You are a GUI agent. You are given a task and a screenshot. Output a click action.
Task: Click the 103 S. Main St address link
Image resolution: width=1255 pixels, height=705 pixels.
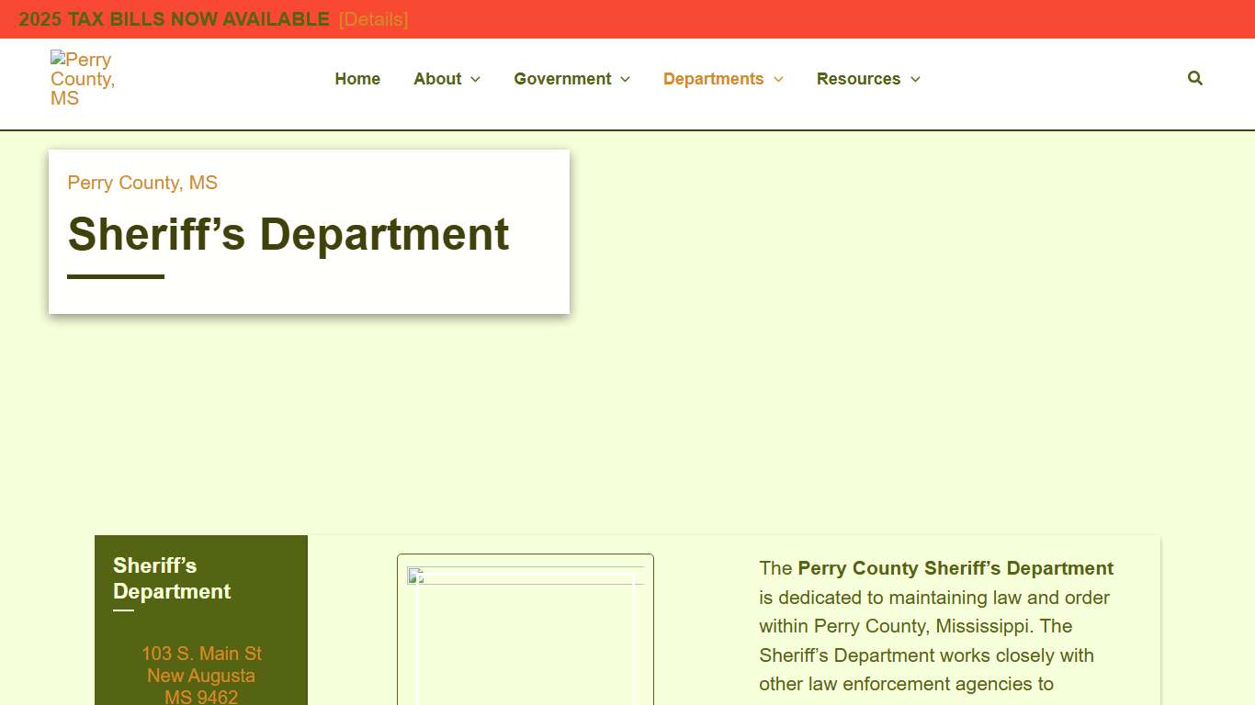(x=201, y=654)
